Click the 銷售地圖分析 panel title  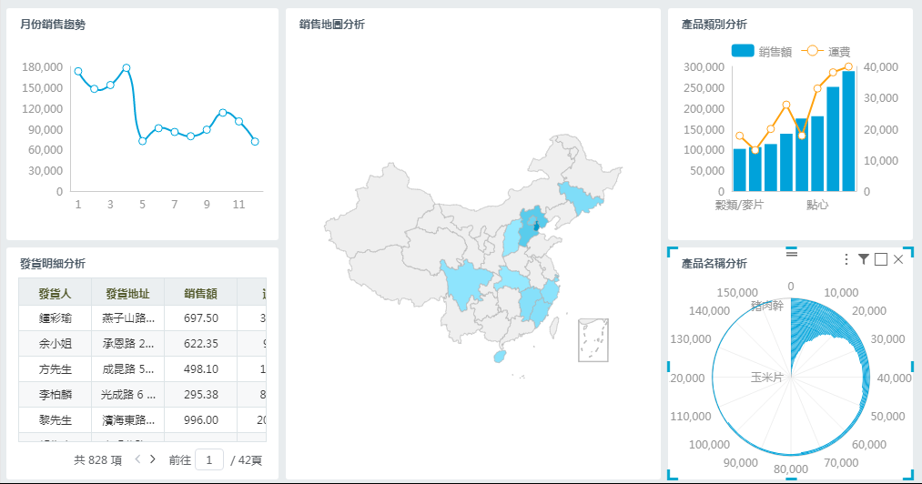tap(332, 25)
